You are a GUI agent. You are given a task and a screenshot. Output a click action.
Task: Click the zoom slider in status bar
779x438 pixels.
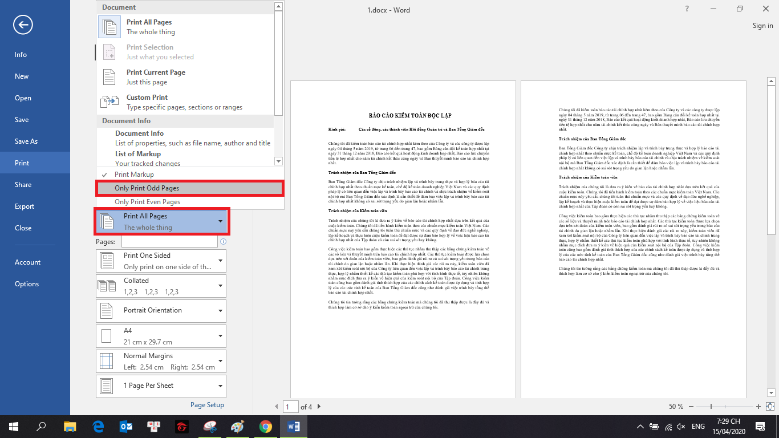pos(711,407)
